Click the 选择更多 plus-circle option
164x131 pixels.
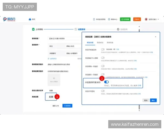[49, 59]
